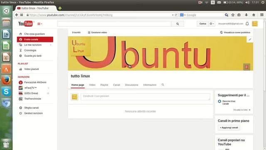
Task: Click Aggiungi canali button
Action: [x=229, y=127]
